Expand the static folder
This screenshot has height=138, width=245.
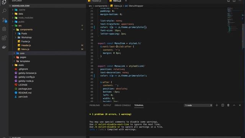point(13,65)
